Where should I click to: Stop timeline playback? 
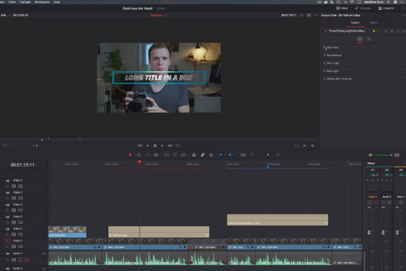pos(155,146)
